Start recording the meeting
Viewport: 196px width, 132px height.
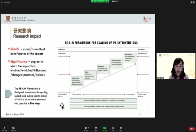tap(113, 128)
